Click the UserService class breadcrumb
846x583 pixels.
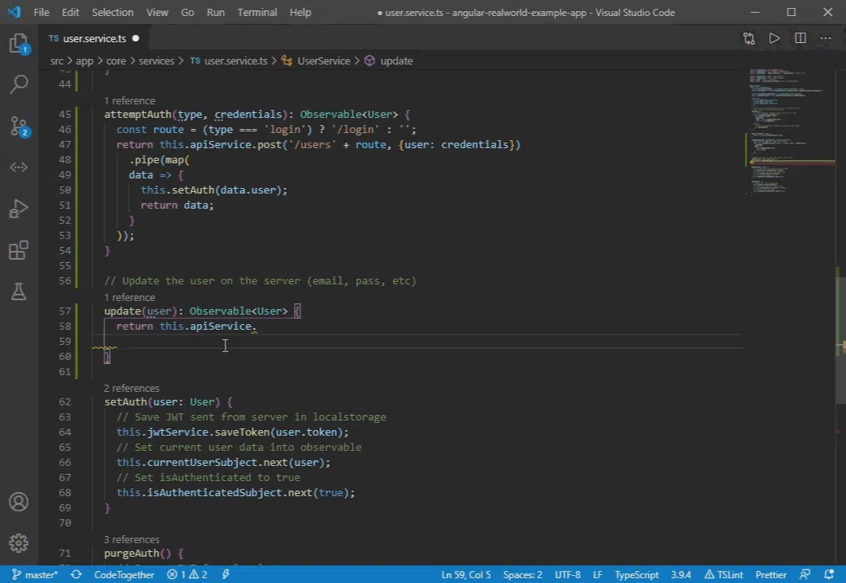point(316,61)
